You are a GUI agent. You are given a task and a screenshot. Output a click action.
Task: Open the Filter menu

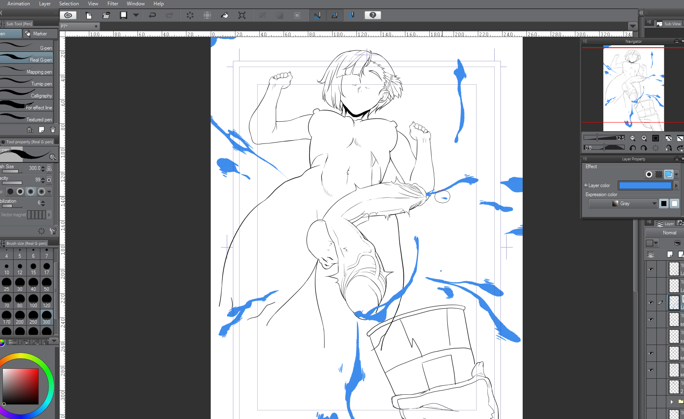click(113, 4)
